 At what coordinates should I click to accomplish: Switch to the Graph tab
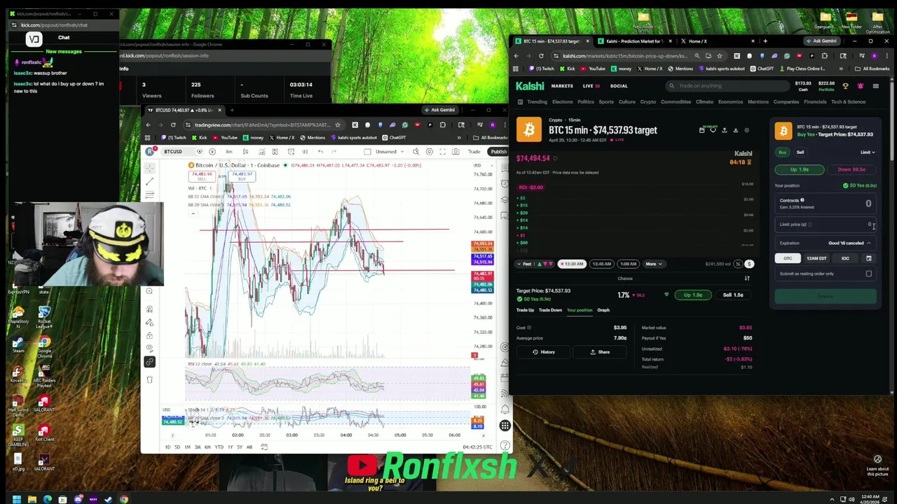603,310
